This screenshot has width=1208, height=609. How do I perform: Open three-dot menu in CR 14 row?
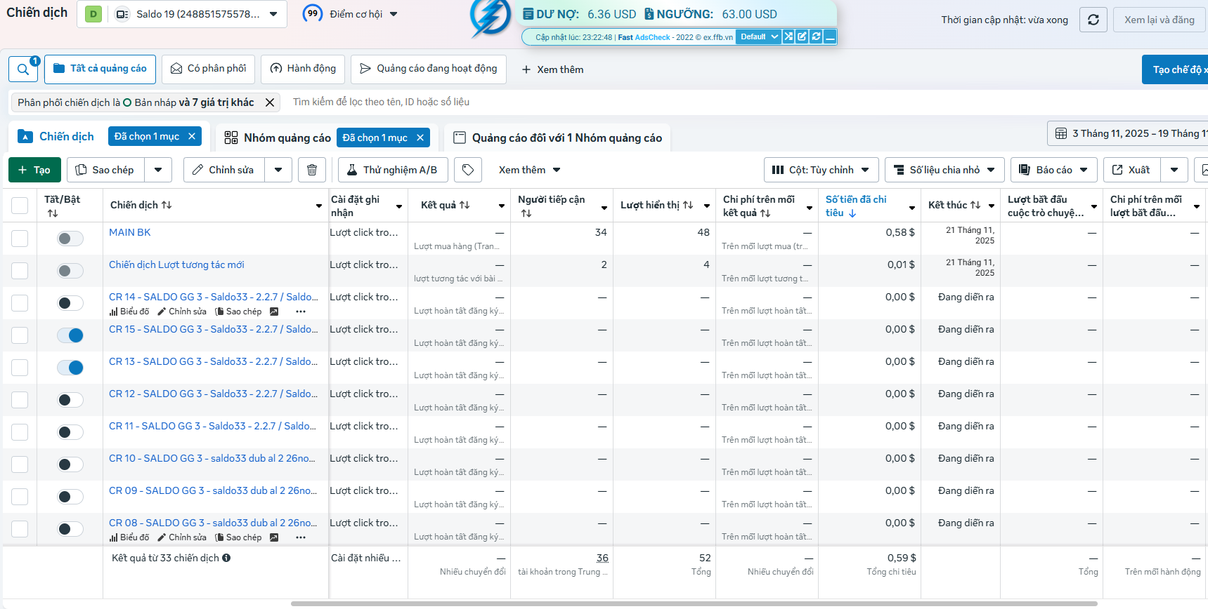pos(301,312)
